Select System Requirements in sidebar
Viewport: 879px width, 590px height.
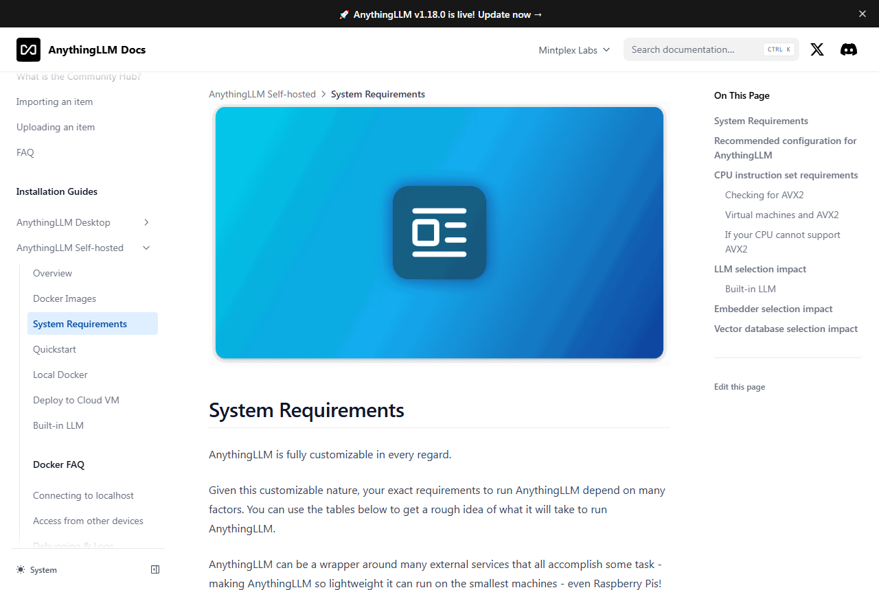93,324
